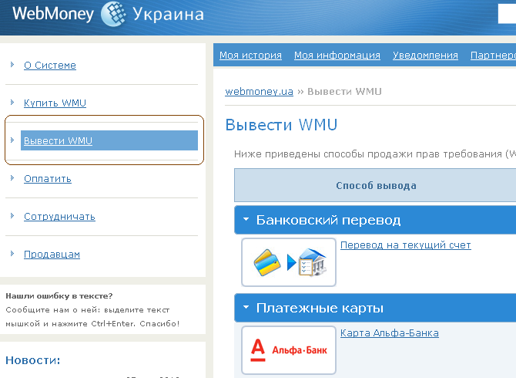Switch to Моя история tab
Screen dimensions: 516x378
(x=251, y=55)
